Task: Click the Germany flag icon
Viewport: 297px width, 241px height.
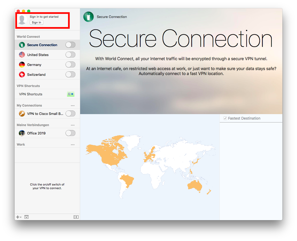Action: tap(22, 65)
